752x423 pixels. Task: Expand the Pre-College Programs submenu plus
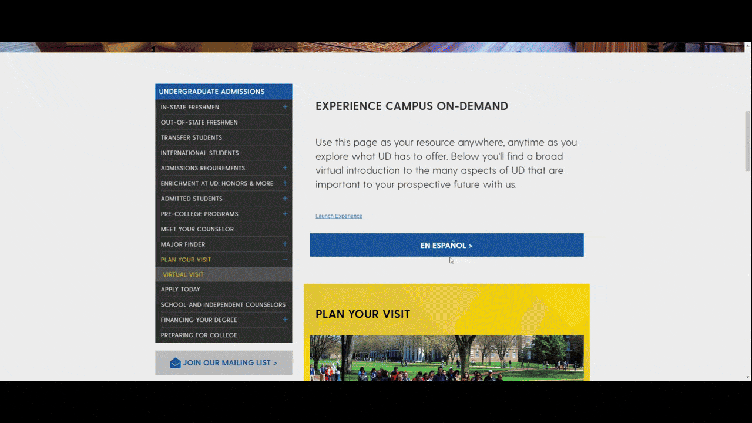tap(285, 214)
